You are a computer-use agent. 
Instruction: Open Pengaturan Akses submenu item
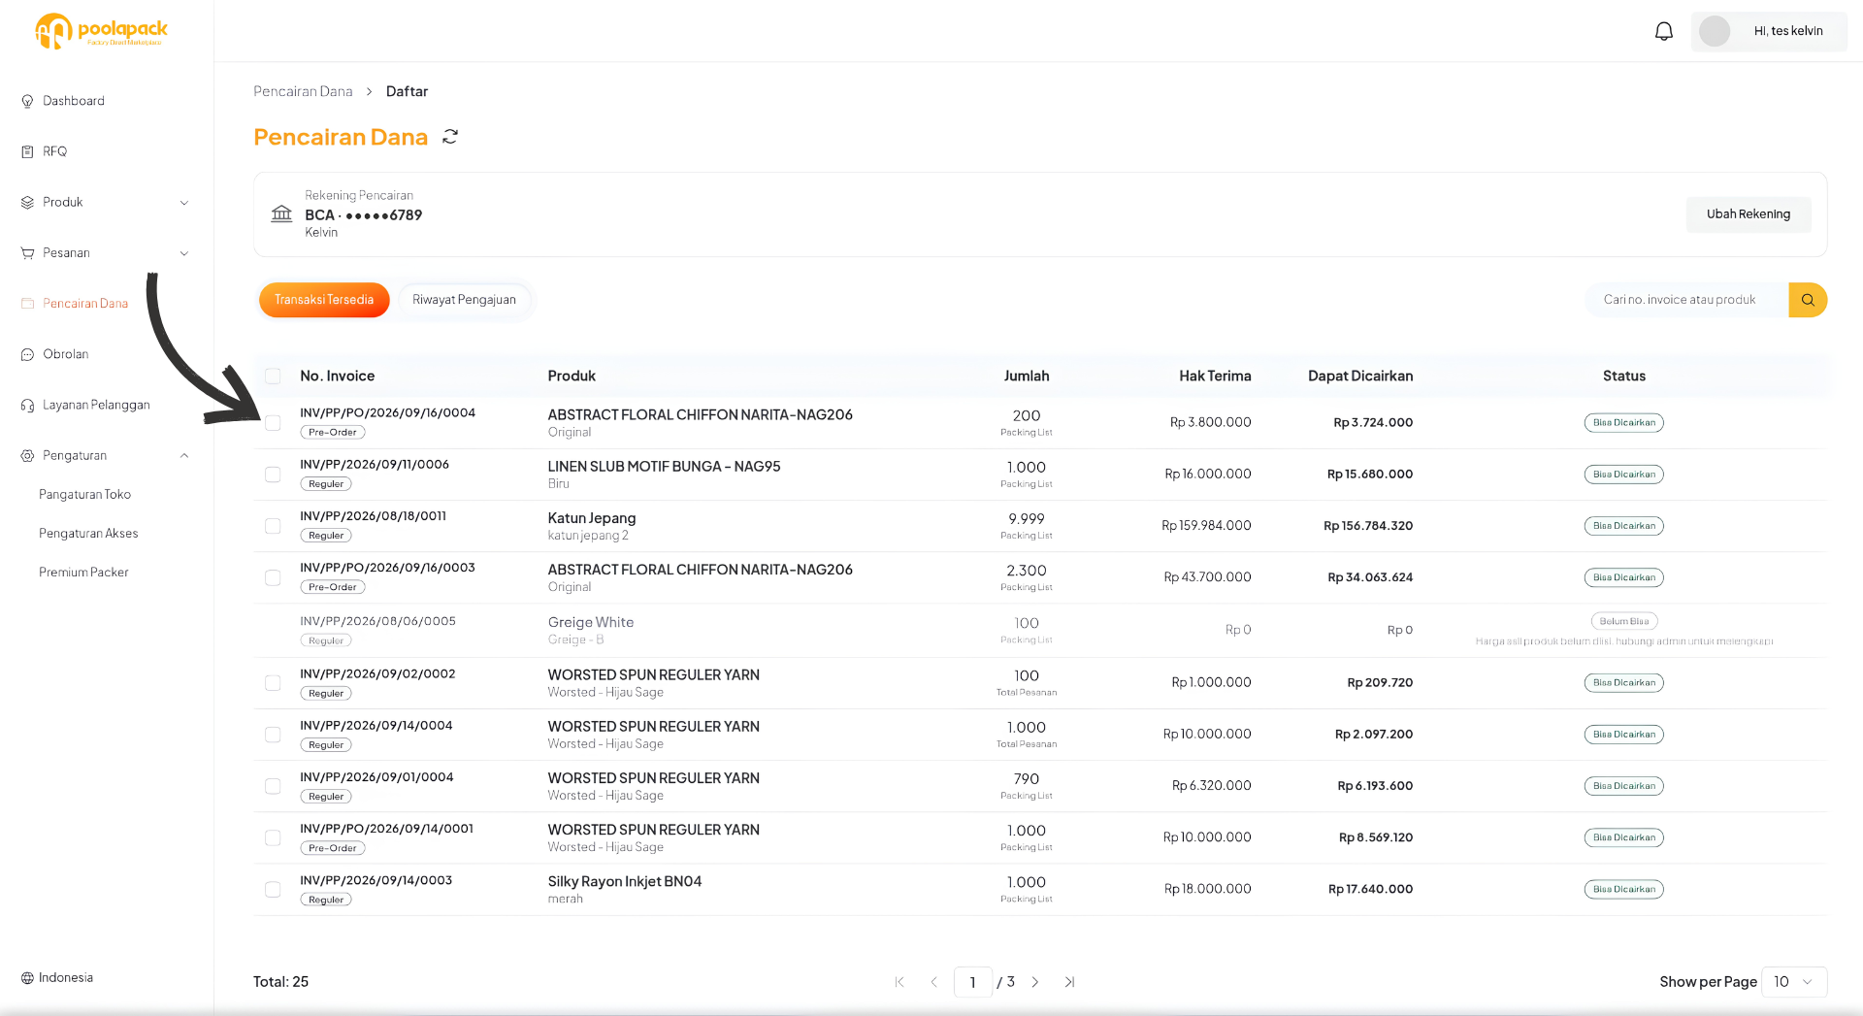88,534
